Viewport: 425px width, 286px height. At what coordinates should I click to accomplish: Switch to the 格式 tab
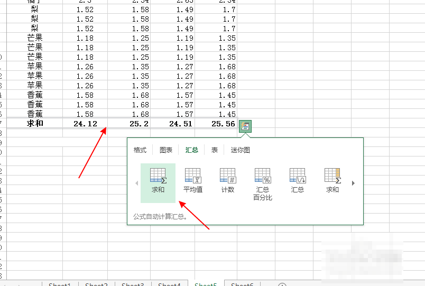140,150
